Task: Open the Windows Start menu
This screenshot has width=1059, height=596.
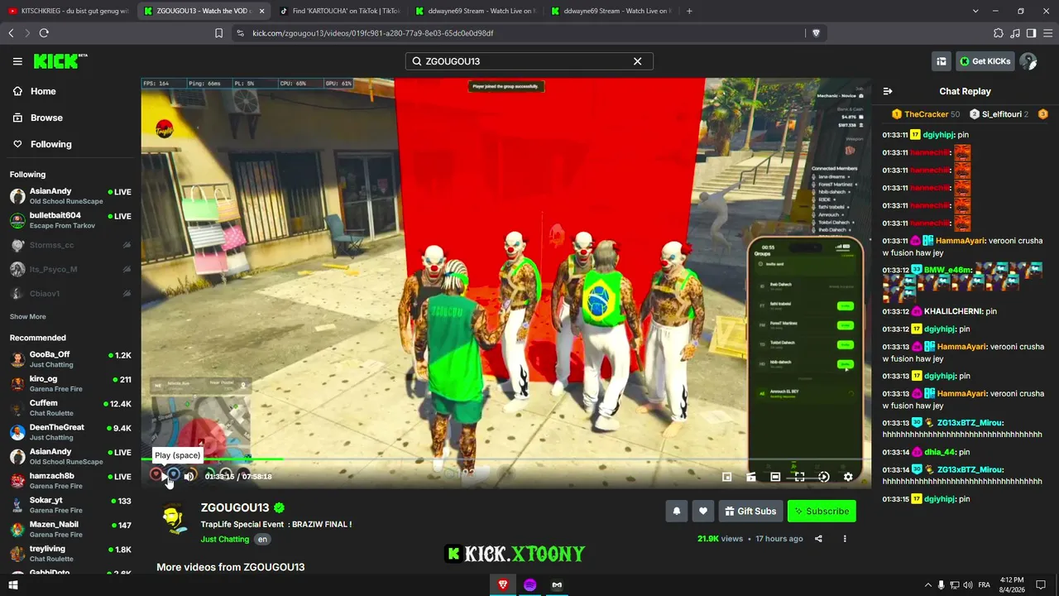Action: tap(13, 585)
